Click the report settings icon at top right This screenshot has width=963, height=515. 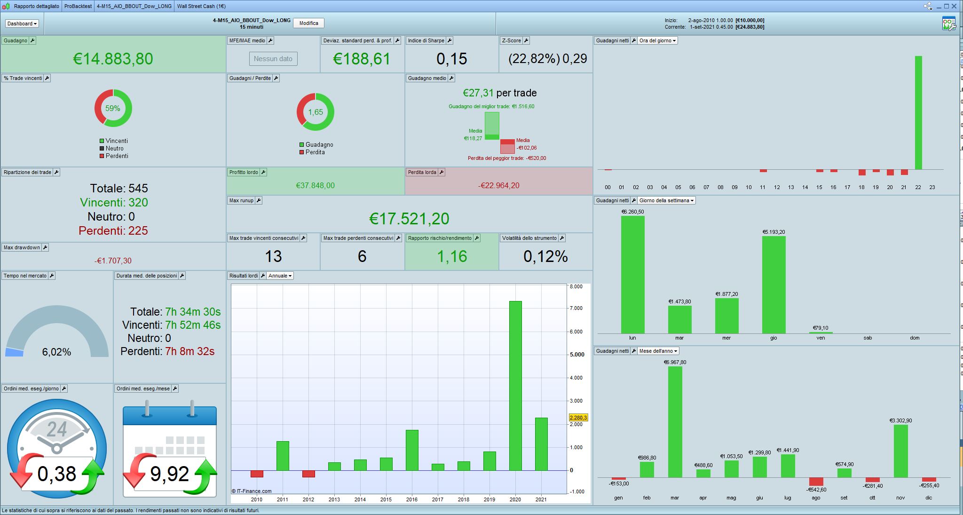point(948,24)
